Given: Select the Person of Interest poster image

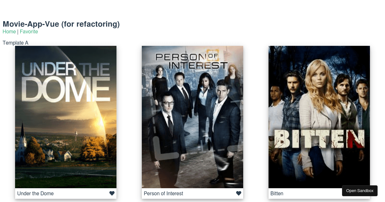Looking at the screenshot, I should pos(193,117).
